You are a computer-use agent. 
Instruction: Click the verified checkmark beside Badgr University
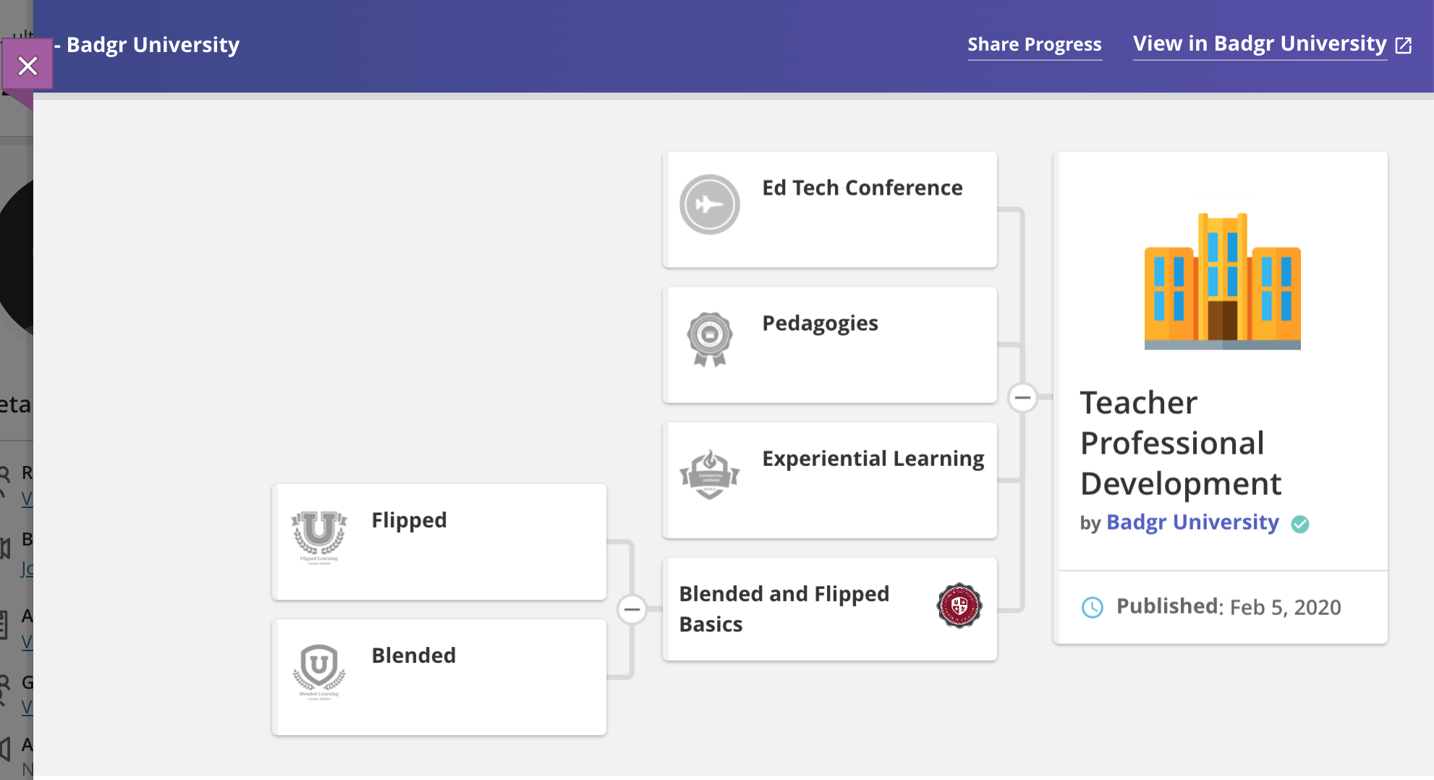(x=1300, y=524)
